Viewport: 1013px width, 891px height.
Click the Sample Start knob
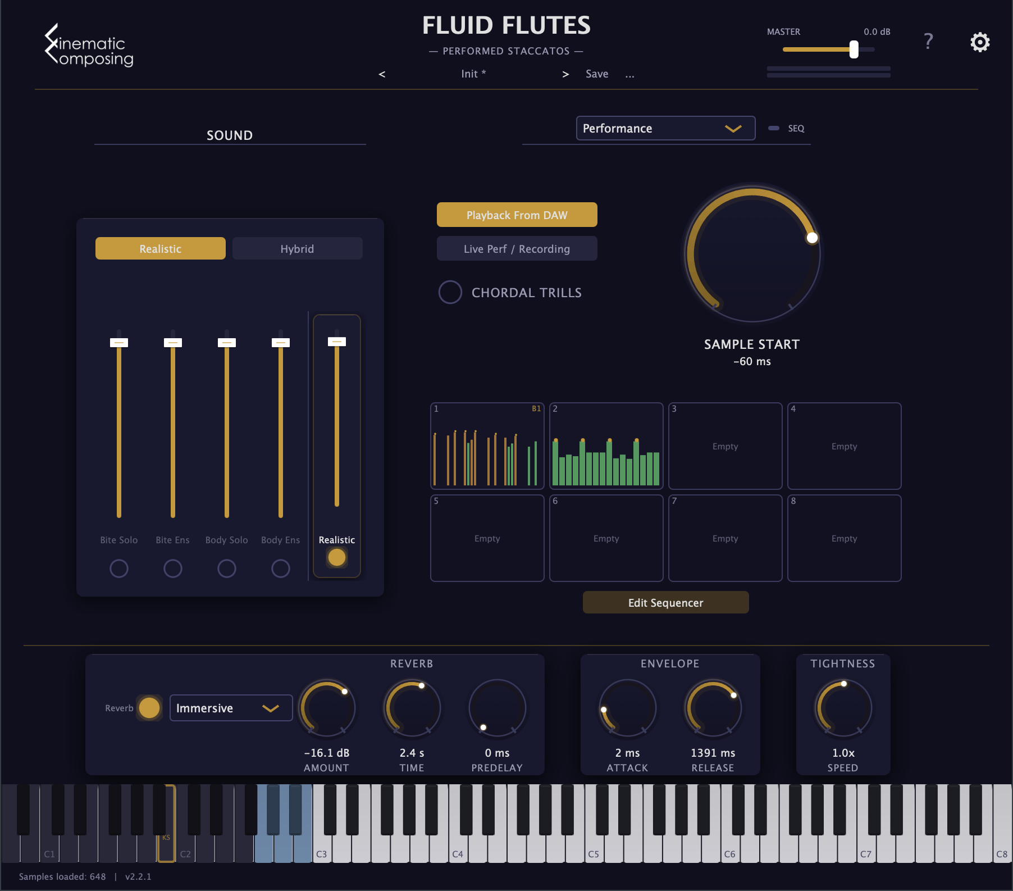(x=752, y=254)
